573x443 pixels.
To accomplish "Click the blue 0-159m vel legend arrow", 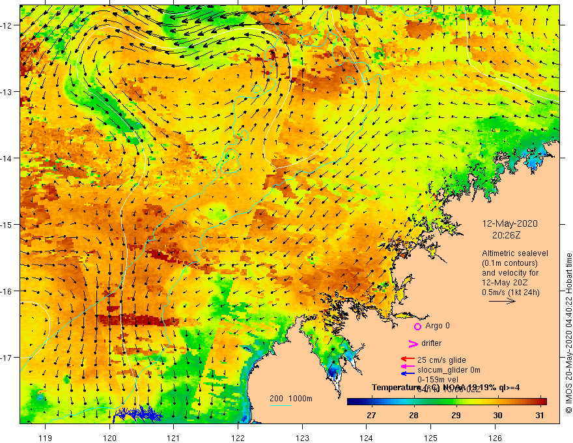I will (408, 373).
